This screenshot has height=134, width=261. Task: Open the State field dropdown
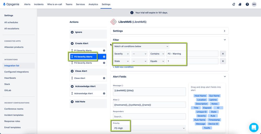click(121, 61)
